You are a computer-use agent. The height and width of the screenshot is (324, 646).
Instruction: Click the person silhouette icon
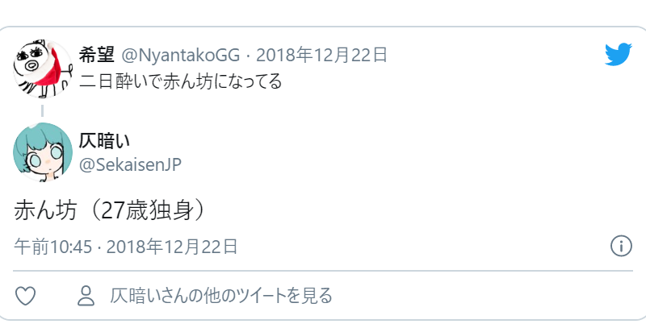(86, 296)
